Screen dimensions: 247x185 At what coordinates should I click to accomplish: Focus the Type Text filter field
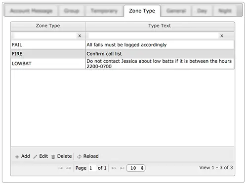point(154,36)
